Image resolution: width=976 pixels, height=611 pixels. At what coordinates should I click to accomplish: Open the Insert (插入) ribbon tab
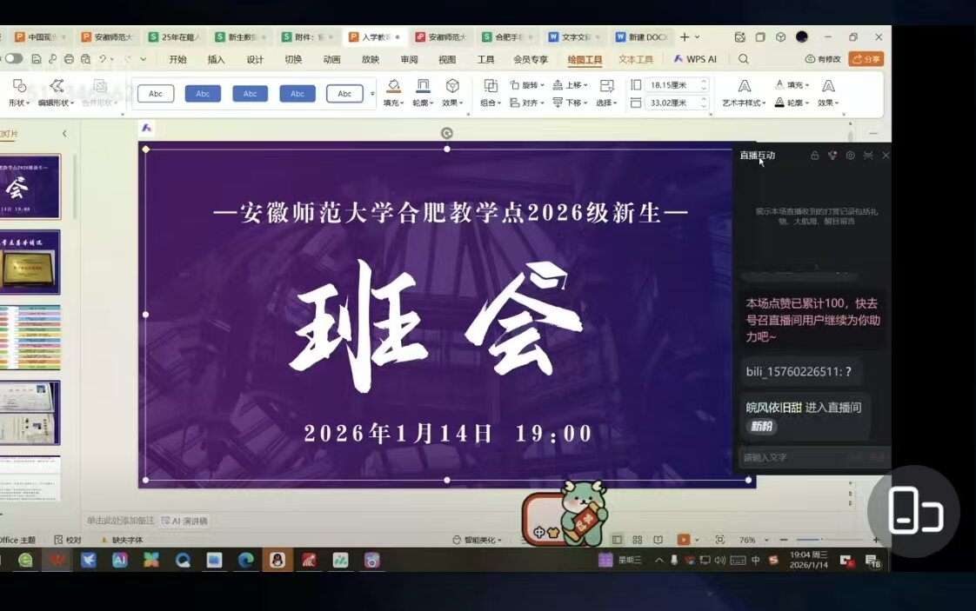[x=216, y=60]
